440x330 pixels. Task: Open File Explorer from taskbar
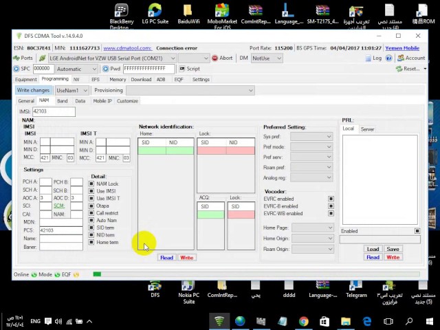coord(346,321)
